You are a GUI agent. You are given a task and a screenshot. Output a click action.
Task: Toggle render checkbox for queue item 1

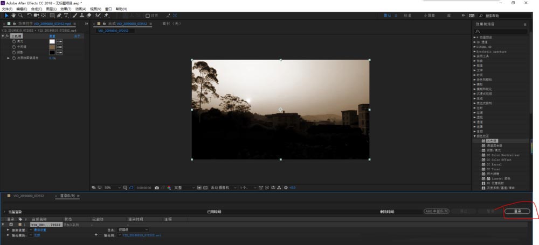pyautogui.click(x=11, y=225)
